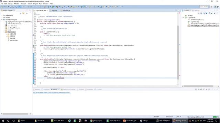Click the green progress indicator in status bar
The image size is (220, 123).
(x=214, y=117)
